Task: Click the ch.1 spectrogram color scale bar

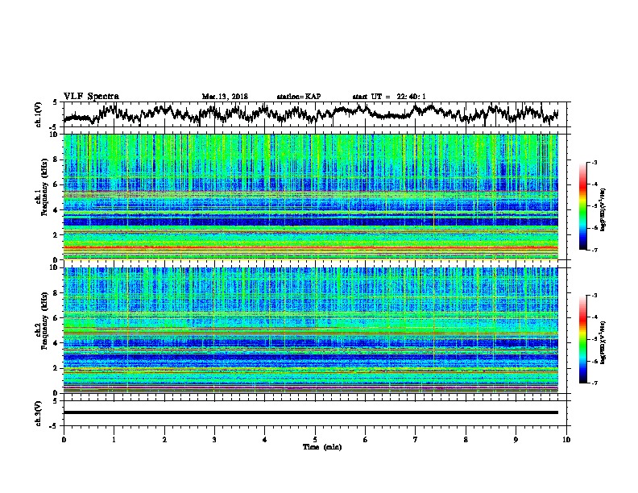Action: point(583,206)
